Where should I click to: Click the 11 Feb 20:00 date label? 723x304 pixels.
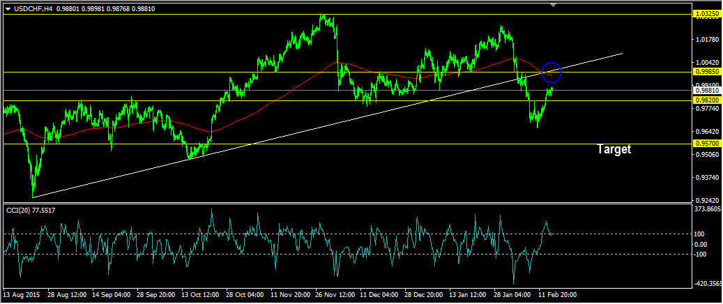558,294
